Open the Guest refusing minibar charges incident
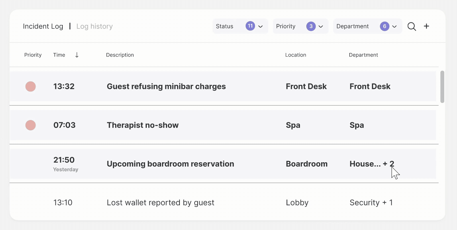 (166, 87)
